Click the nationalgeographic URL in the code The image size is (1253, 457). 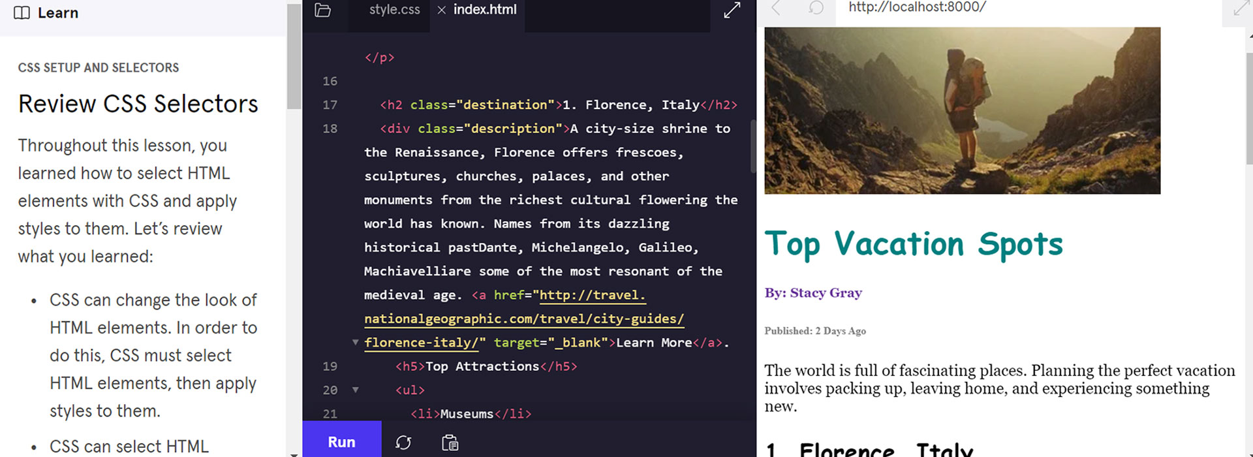click(523, 319)
